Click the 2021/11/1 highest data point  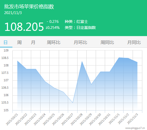tap(119, 58)
